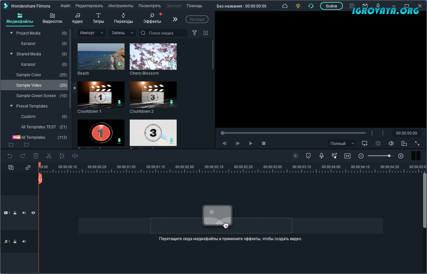Image resolution: width=427 pixels, height=274 pixels.
Task: Click the grid view icon in media panel
Action: [x=206, y=33]
